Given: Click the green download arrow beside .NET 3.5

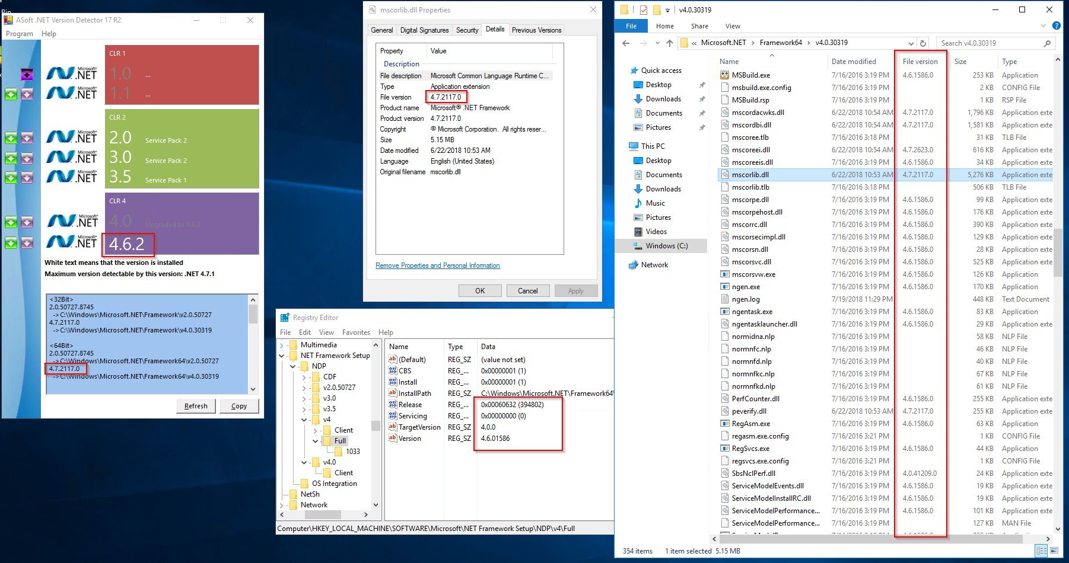Looking at the screenshot, I should coord(11,178).
